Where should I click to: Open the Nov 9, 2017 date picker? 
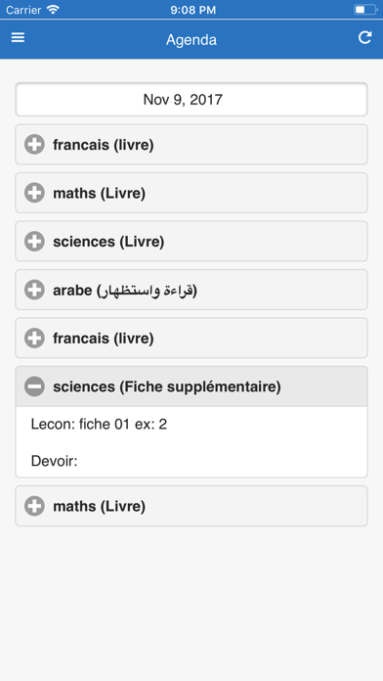(191, 100)
